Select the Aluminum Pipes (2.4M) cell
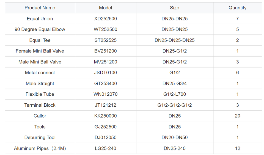Screen dimensions: 264x155 (40, 148)
